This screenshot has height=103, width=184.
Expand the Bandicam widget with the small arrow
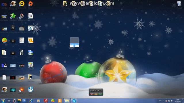pyautogui.click(x=101, y=91)
